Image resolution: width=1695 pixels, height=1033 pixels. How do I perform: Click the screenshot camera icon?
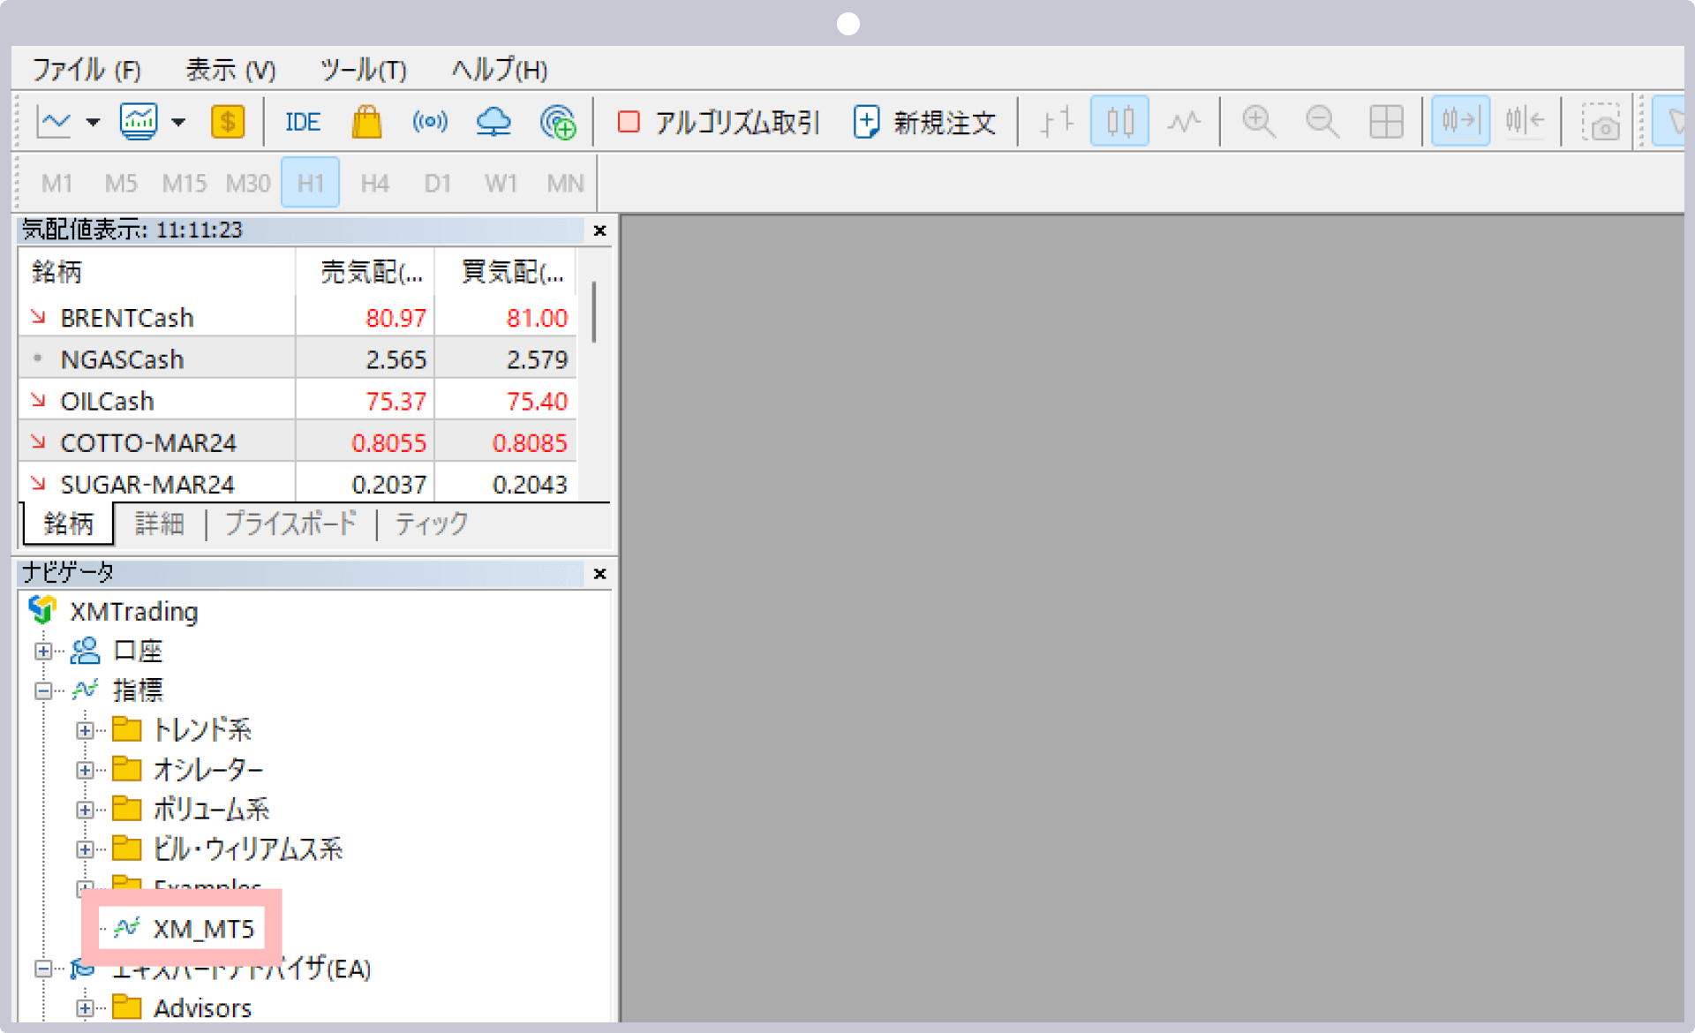point(1600,122)
